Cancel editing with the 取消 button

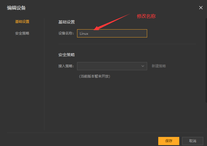coord(193,141)
